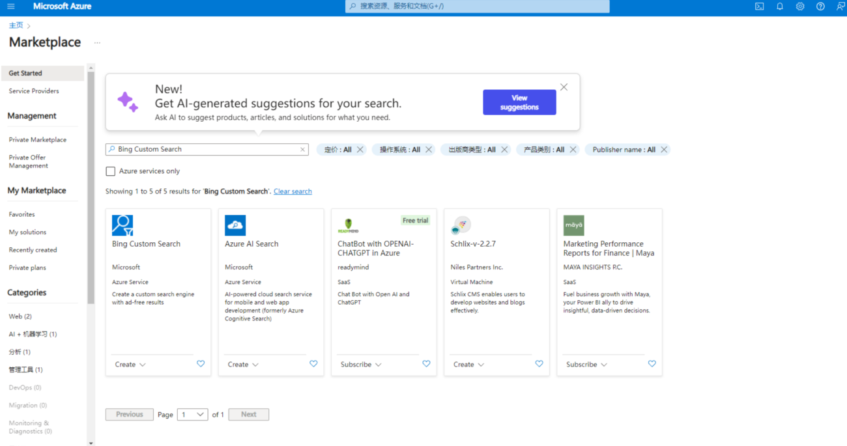847x446 pixels.
Task: Remove the 操作系统 : All filter
Action: 429,150
